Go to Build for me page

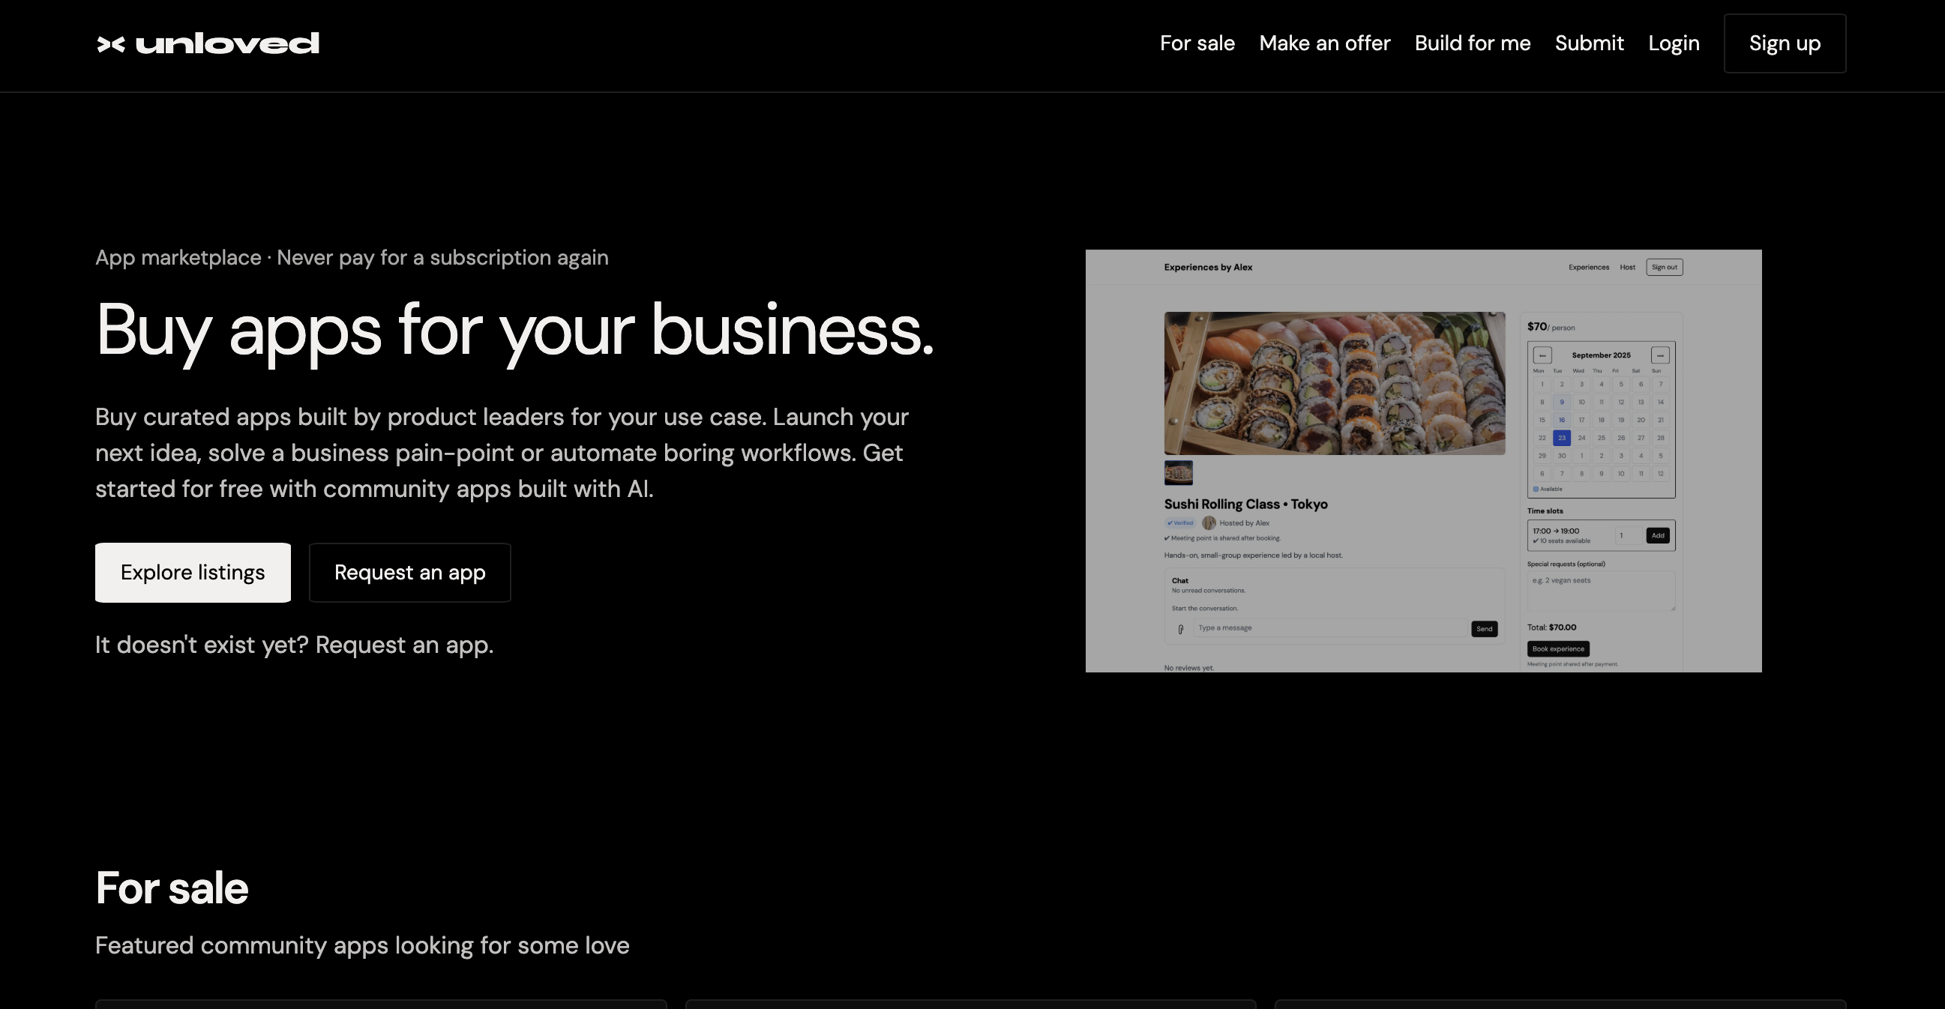coord(1473,43)
